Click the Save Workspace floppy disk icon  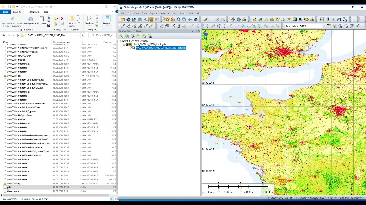[134, 20]
